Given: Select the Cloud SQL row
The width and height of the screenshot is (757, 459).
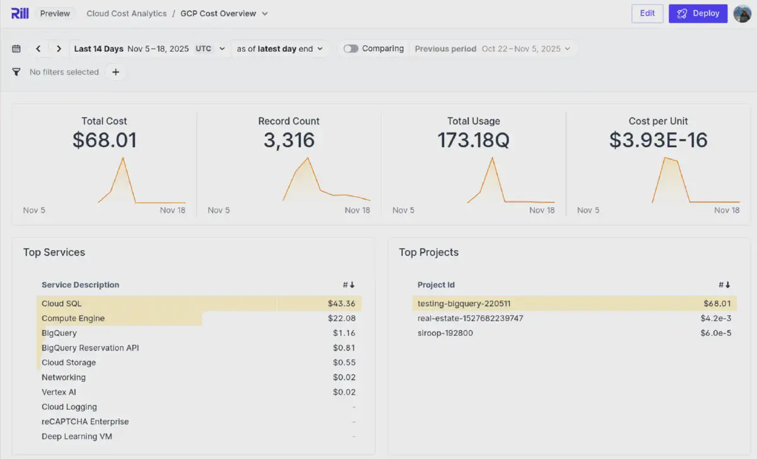Looking at the screenshot, I should point(199,304).
